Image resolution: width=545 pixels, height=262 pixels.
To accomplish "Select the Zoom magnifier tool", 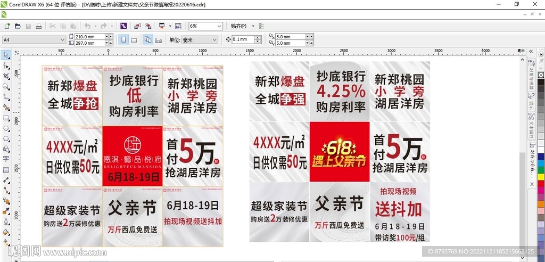I will click(x=6, y=87).
